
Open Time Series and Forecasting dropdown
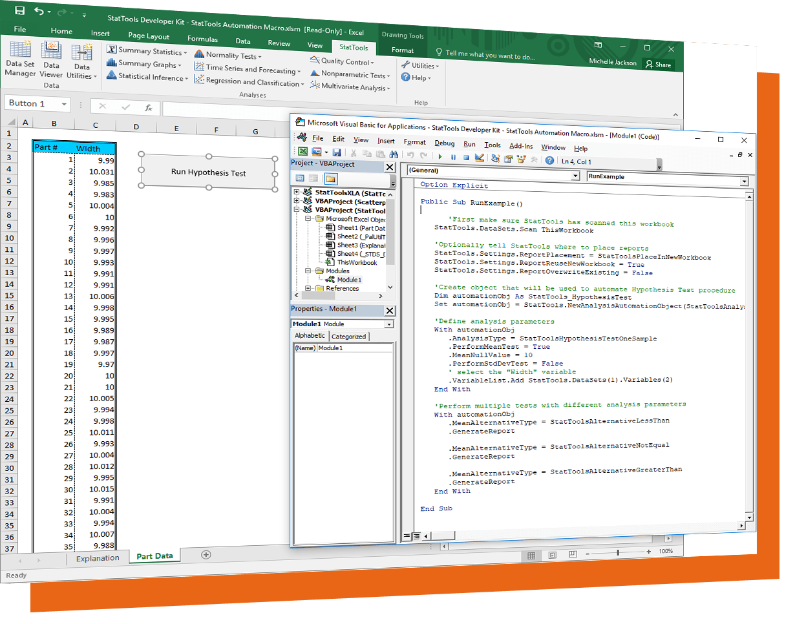(248, 68)
